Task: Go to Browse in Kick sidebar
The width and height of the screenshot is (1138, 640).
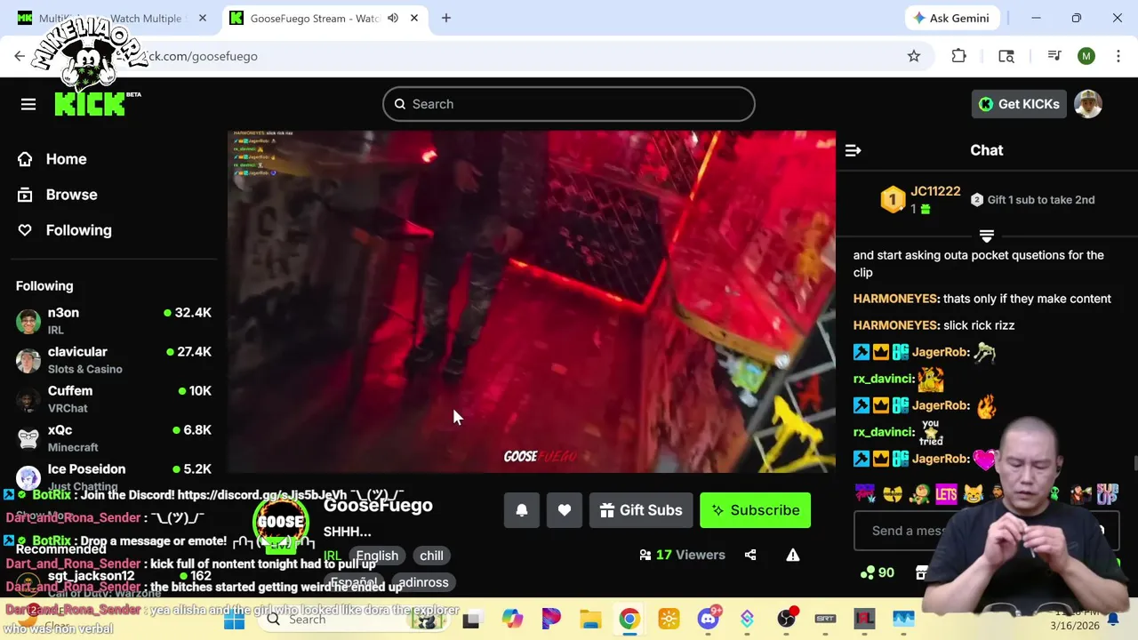Action: pos(71,195)
